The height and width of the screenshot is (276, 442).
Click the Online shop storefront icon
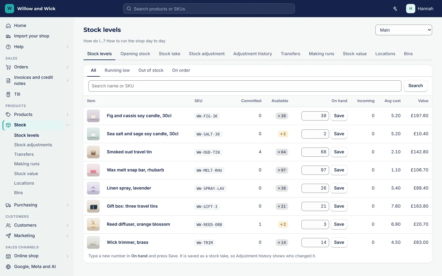8,256
